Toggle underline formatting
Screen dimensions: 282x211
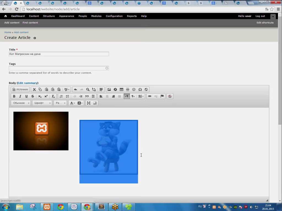pos(26,96)
